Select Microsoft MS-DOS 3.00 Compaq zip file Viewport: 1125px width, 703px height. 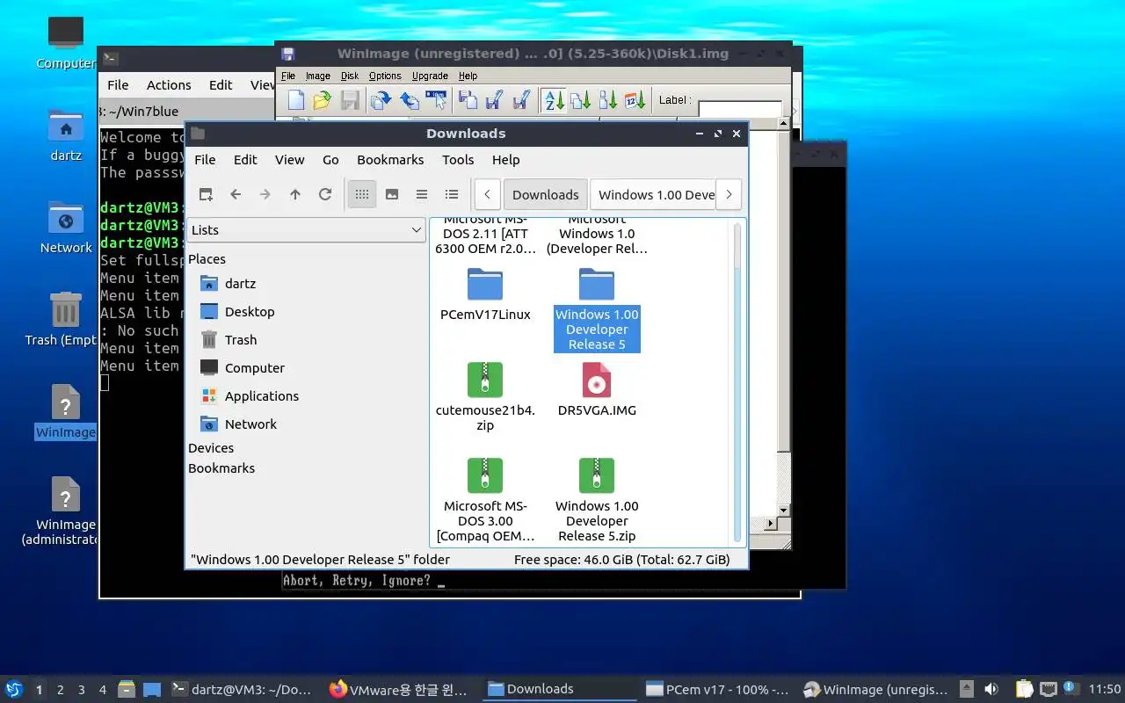[485, 500]
